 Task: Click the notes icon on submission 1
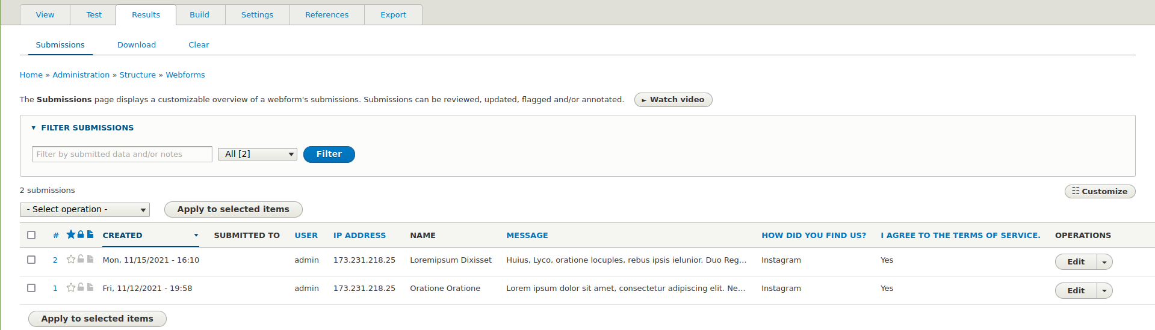click(x=90, y=287)
